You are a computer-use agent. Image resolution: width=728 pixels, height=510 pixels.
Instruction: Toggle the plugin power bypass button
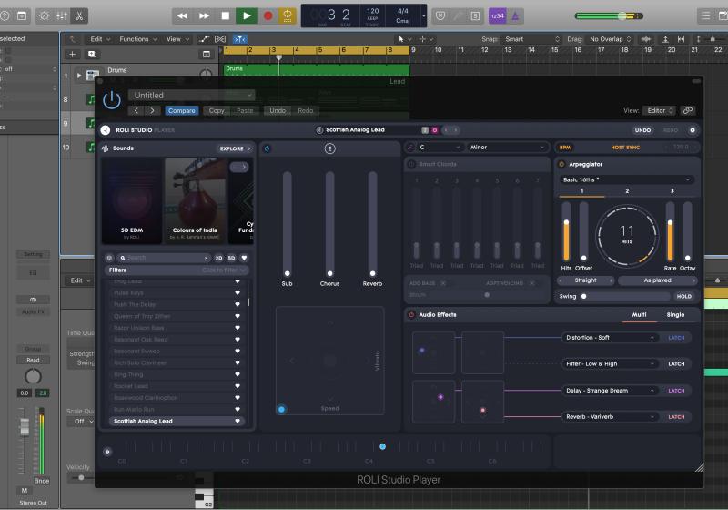[111, 101]
